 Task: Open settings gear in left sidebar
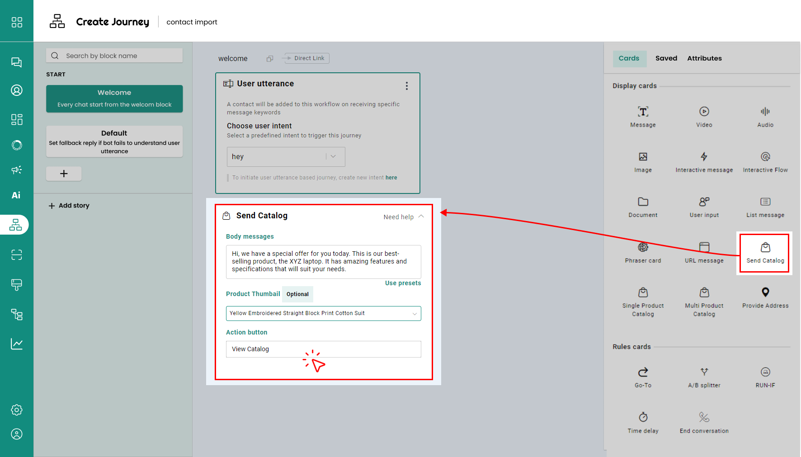17,410
